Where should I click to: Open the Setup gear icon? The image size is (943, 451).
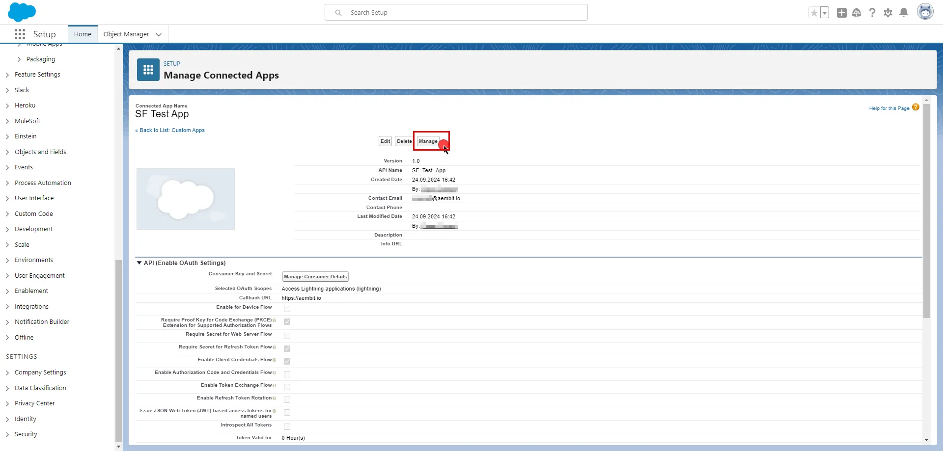[888, 13]
